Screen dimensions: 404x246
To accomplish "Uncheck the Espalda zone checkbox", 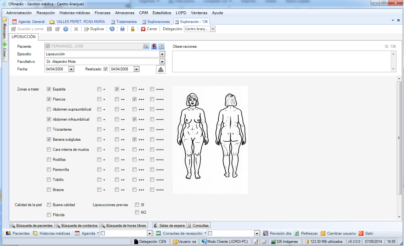I will [49, 89].
